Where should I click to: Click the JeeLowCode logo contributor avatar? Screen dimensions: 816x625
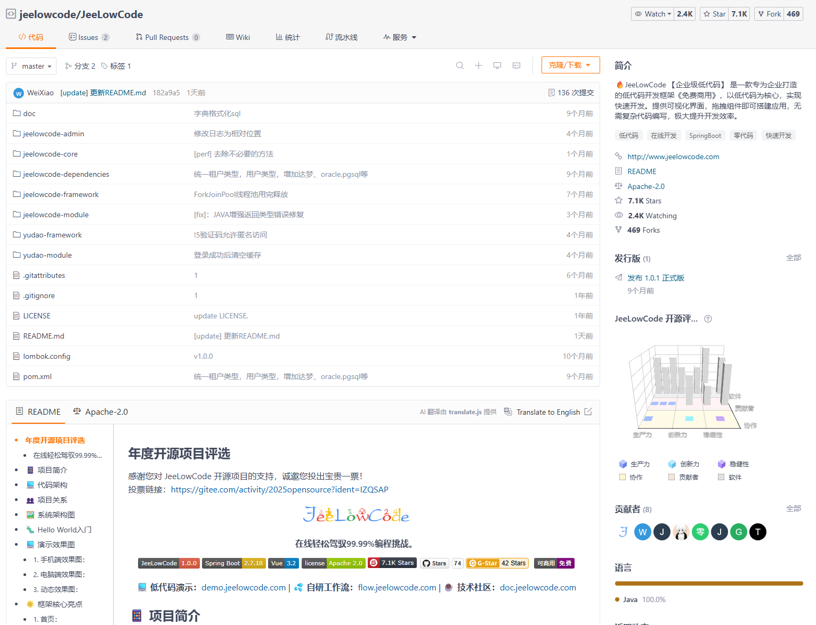624,532
